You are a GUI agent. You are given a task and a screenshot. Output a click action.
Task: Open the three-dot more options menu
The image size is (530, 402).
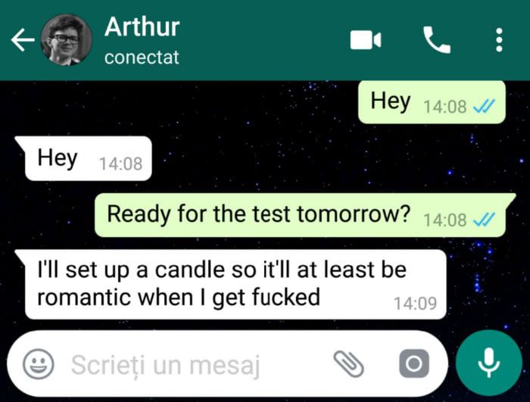(x=499, y=40)
